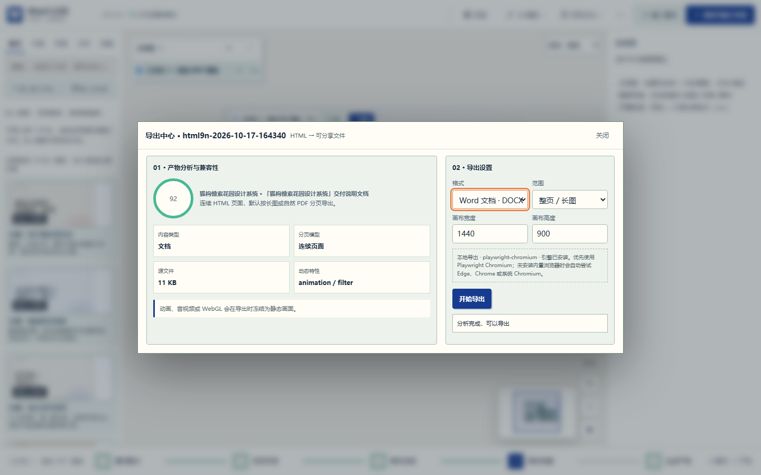This screenshot has height=475, width=761.
Task: Click the 动态特性 animation / filter card
Action: 362,277
